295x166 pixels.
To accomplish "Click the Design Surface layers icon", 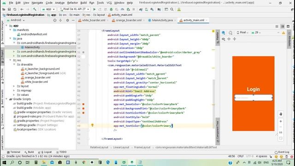I will point(223,33).
